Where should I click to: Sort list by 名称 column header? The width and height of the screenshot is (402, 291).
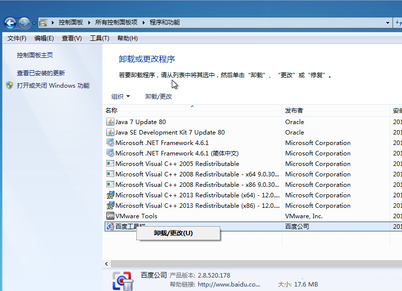[x=192, y=111]
